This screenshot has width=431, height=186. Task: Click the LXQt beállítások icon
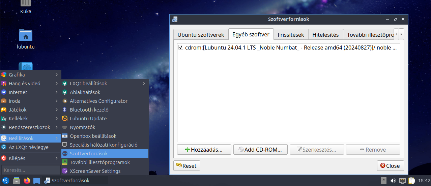[x=65, y=84]
